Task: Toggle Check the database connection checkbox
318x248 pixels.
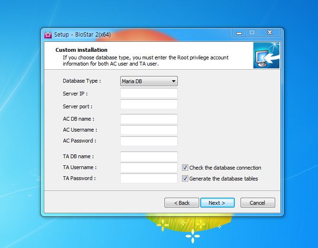Action: (185, 168)
